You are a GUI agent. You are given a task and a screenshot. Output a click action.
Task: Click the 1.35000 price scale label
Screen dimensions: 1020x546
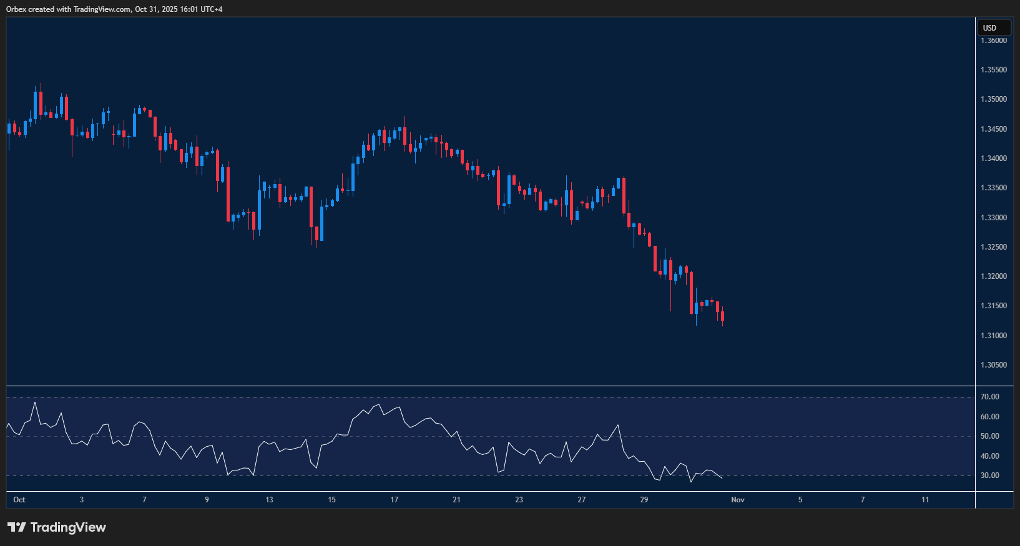point(994,99)
